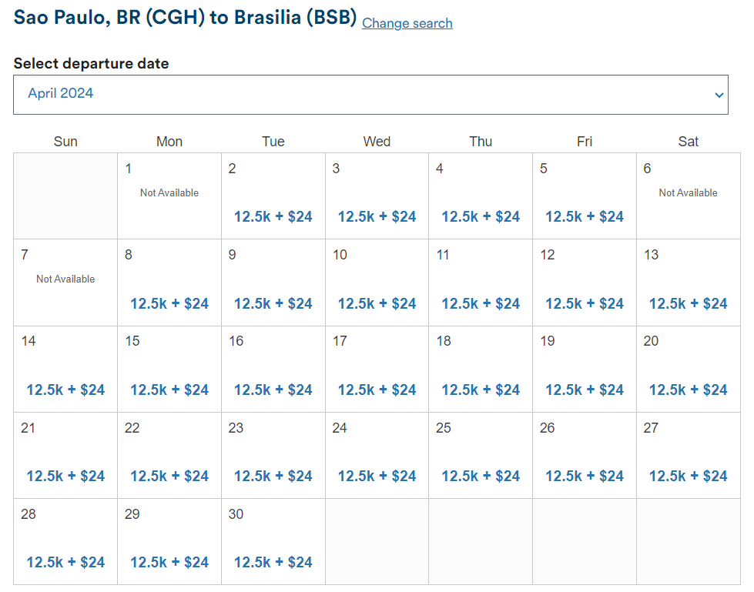Screen dimensions: 754x592
Task: Click the fare shown on April 17
Action: pyautogui.click(x=377, y=389)
